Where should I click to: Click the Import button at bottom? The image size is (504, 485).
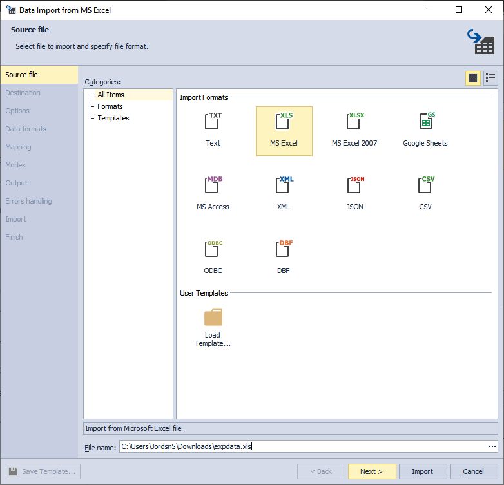(x=423, y=471)
